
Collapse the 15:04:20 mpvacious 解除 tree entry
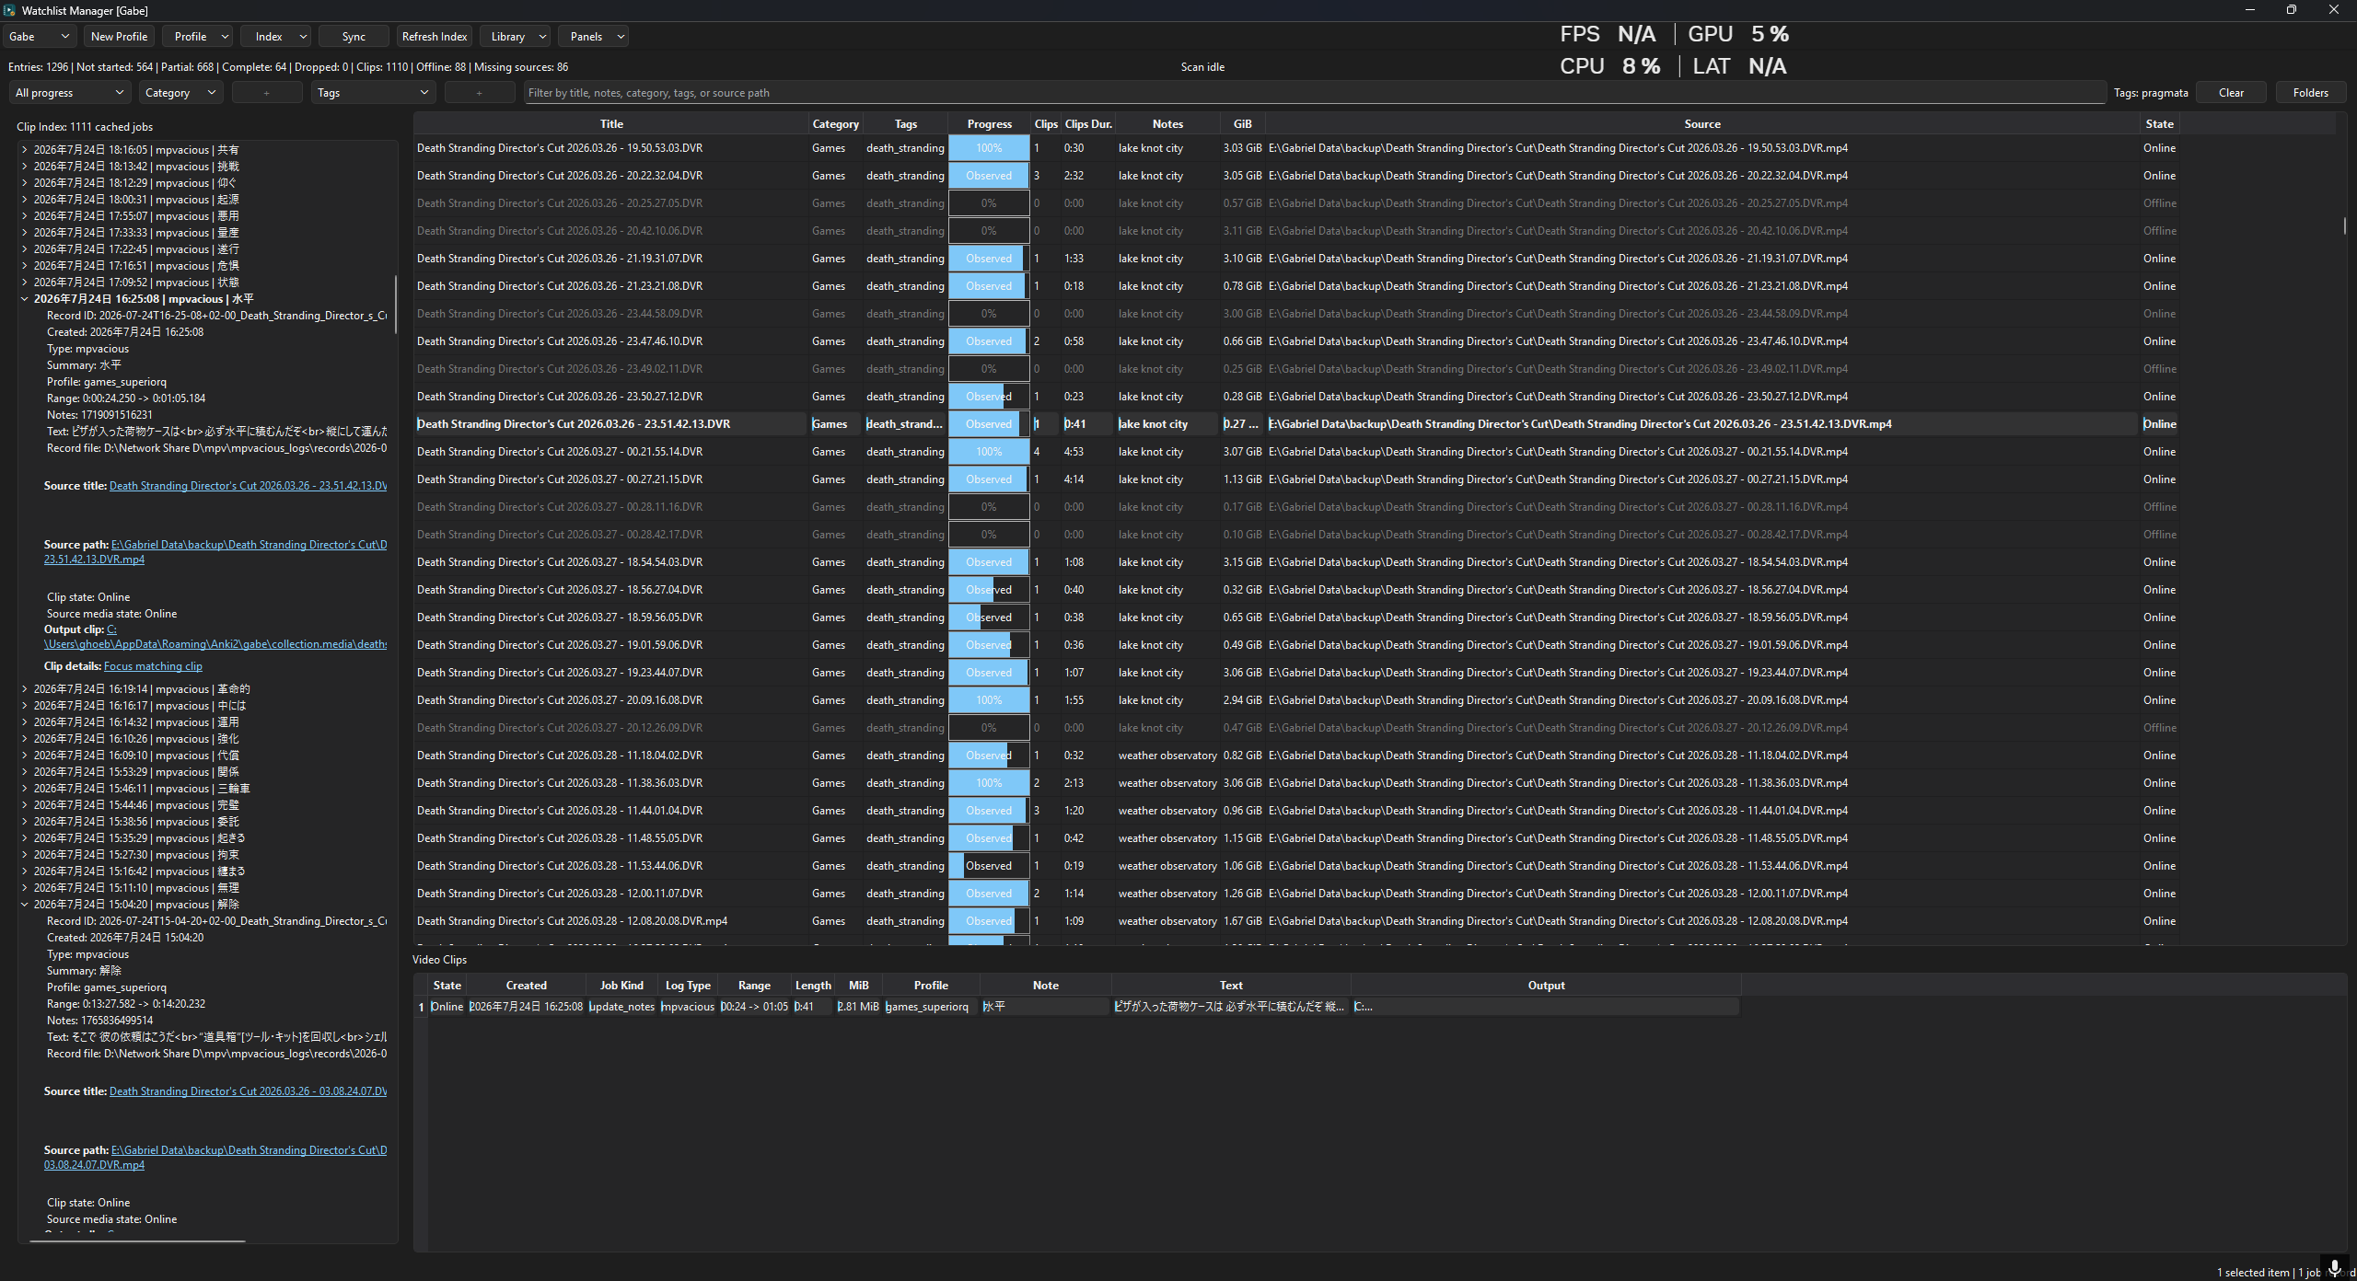click(x=25, y=905)
